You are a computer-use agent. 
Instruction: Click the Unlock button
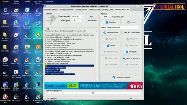pyautogui.click(x=110, y=45)
